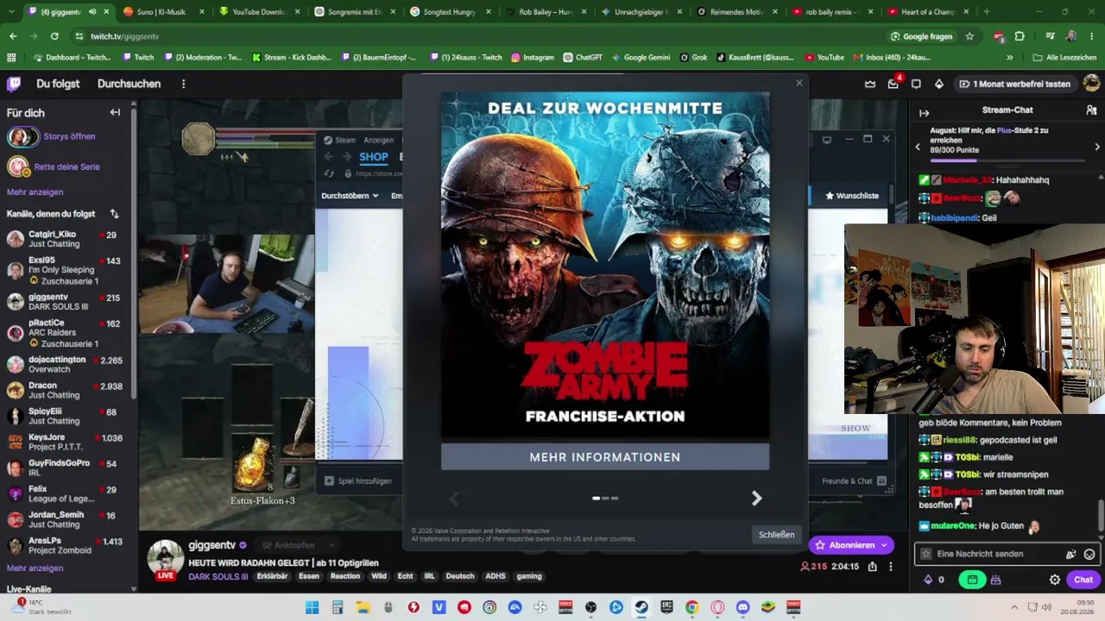Open the Chrome extensions puzzle icon

pyautogui.click(x=1020, y=36)
